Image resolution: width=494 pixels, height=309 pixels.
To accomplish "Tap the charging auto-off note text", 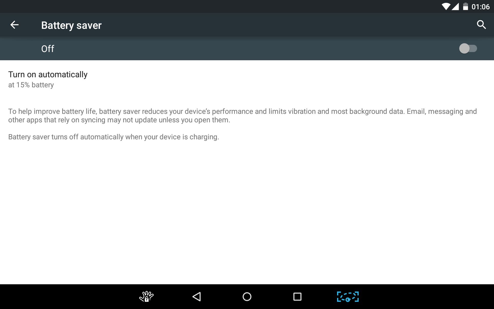I will [113, 137].
